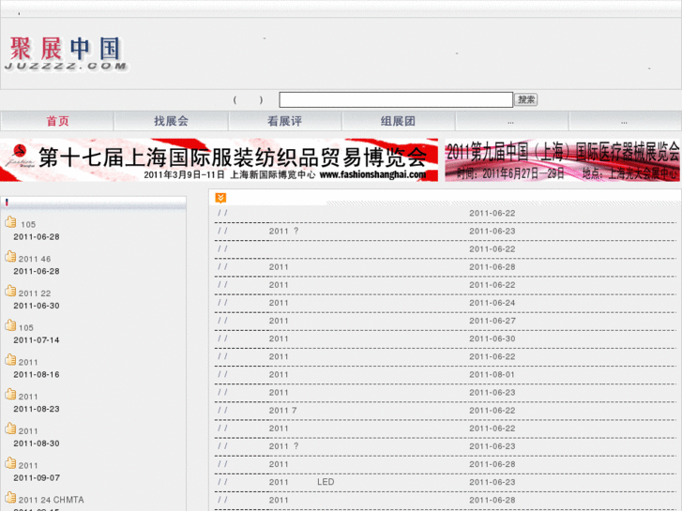Open the 首页 navigation tab
The width and height of the screenshot is (682, 511).
point(57,121)
